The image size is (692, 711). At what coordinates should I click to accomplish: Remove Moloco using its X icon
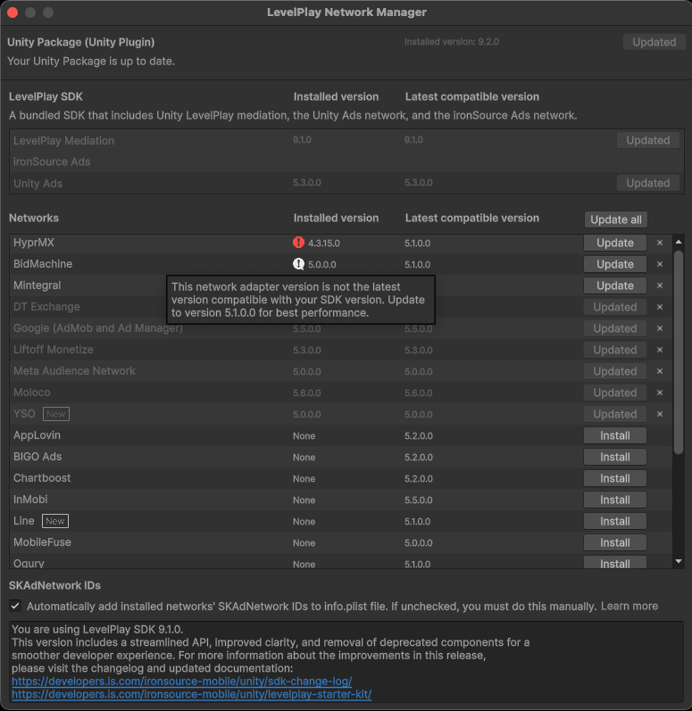(x=660, y=393)
